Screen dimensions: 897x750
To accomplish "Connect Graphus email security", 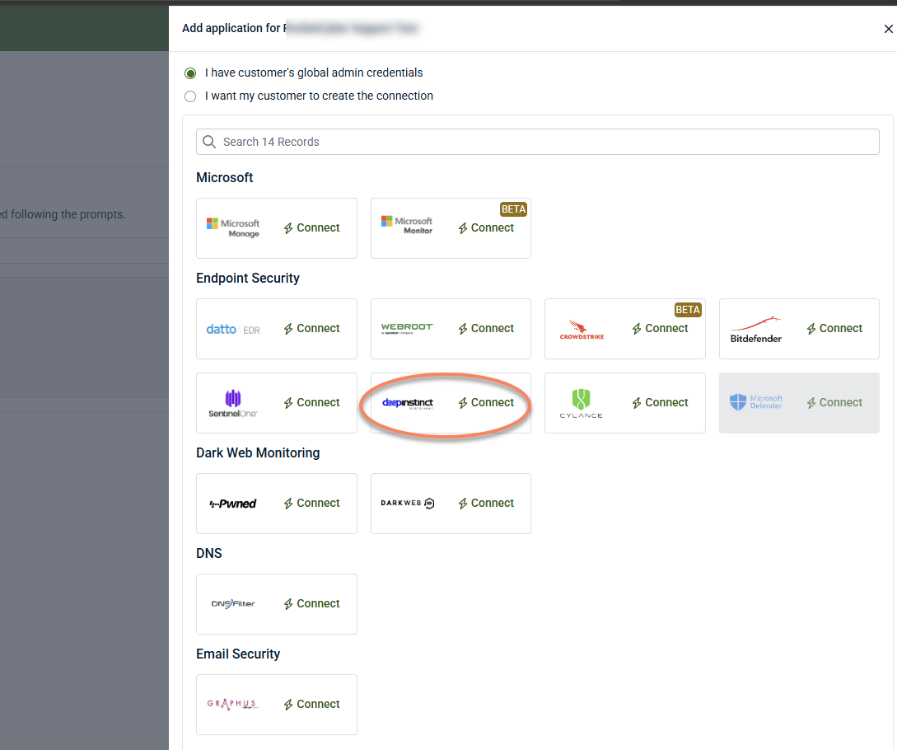I will point(312,704).
